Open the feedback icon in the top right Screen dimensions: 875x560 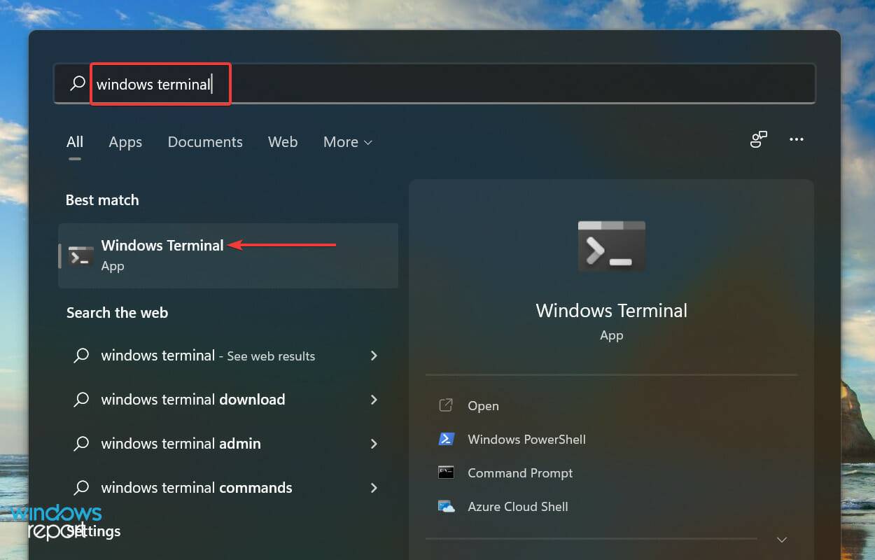pyautogui.click(x=759, y=139)
